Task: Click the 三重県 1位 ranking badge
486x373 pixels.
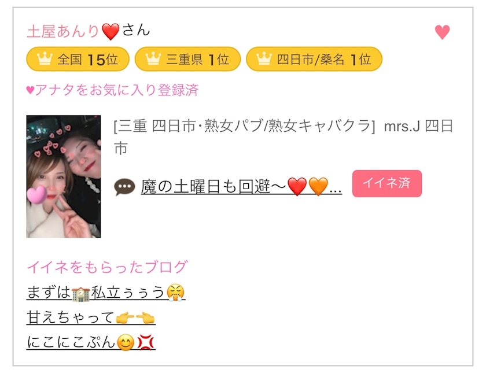Action: point(187,59)
